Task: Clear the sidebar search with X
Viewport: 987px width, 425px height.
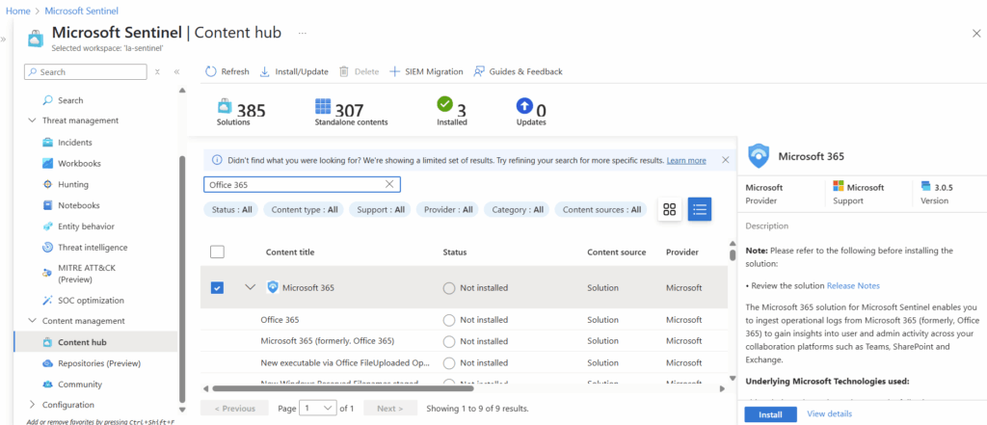Action: tap(157, 71)
